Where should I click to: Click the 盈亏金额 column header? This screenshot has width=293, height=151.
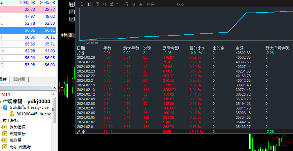(171, 48)
